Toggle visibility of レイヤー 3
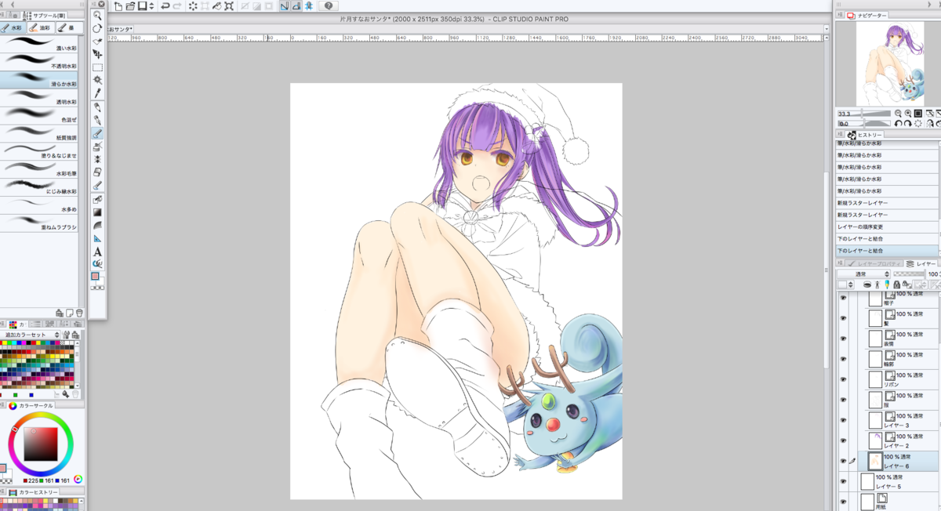 (x=844, y=420)
